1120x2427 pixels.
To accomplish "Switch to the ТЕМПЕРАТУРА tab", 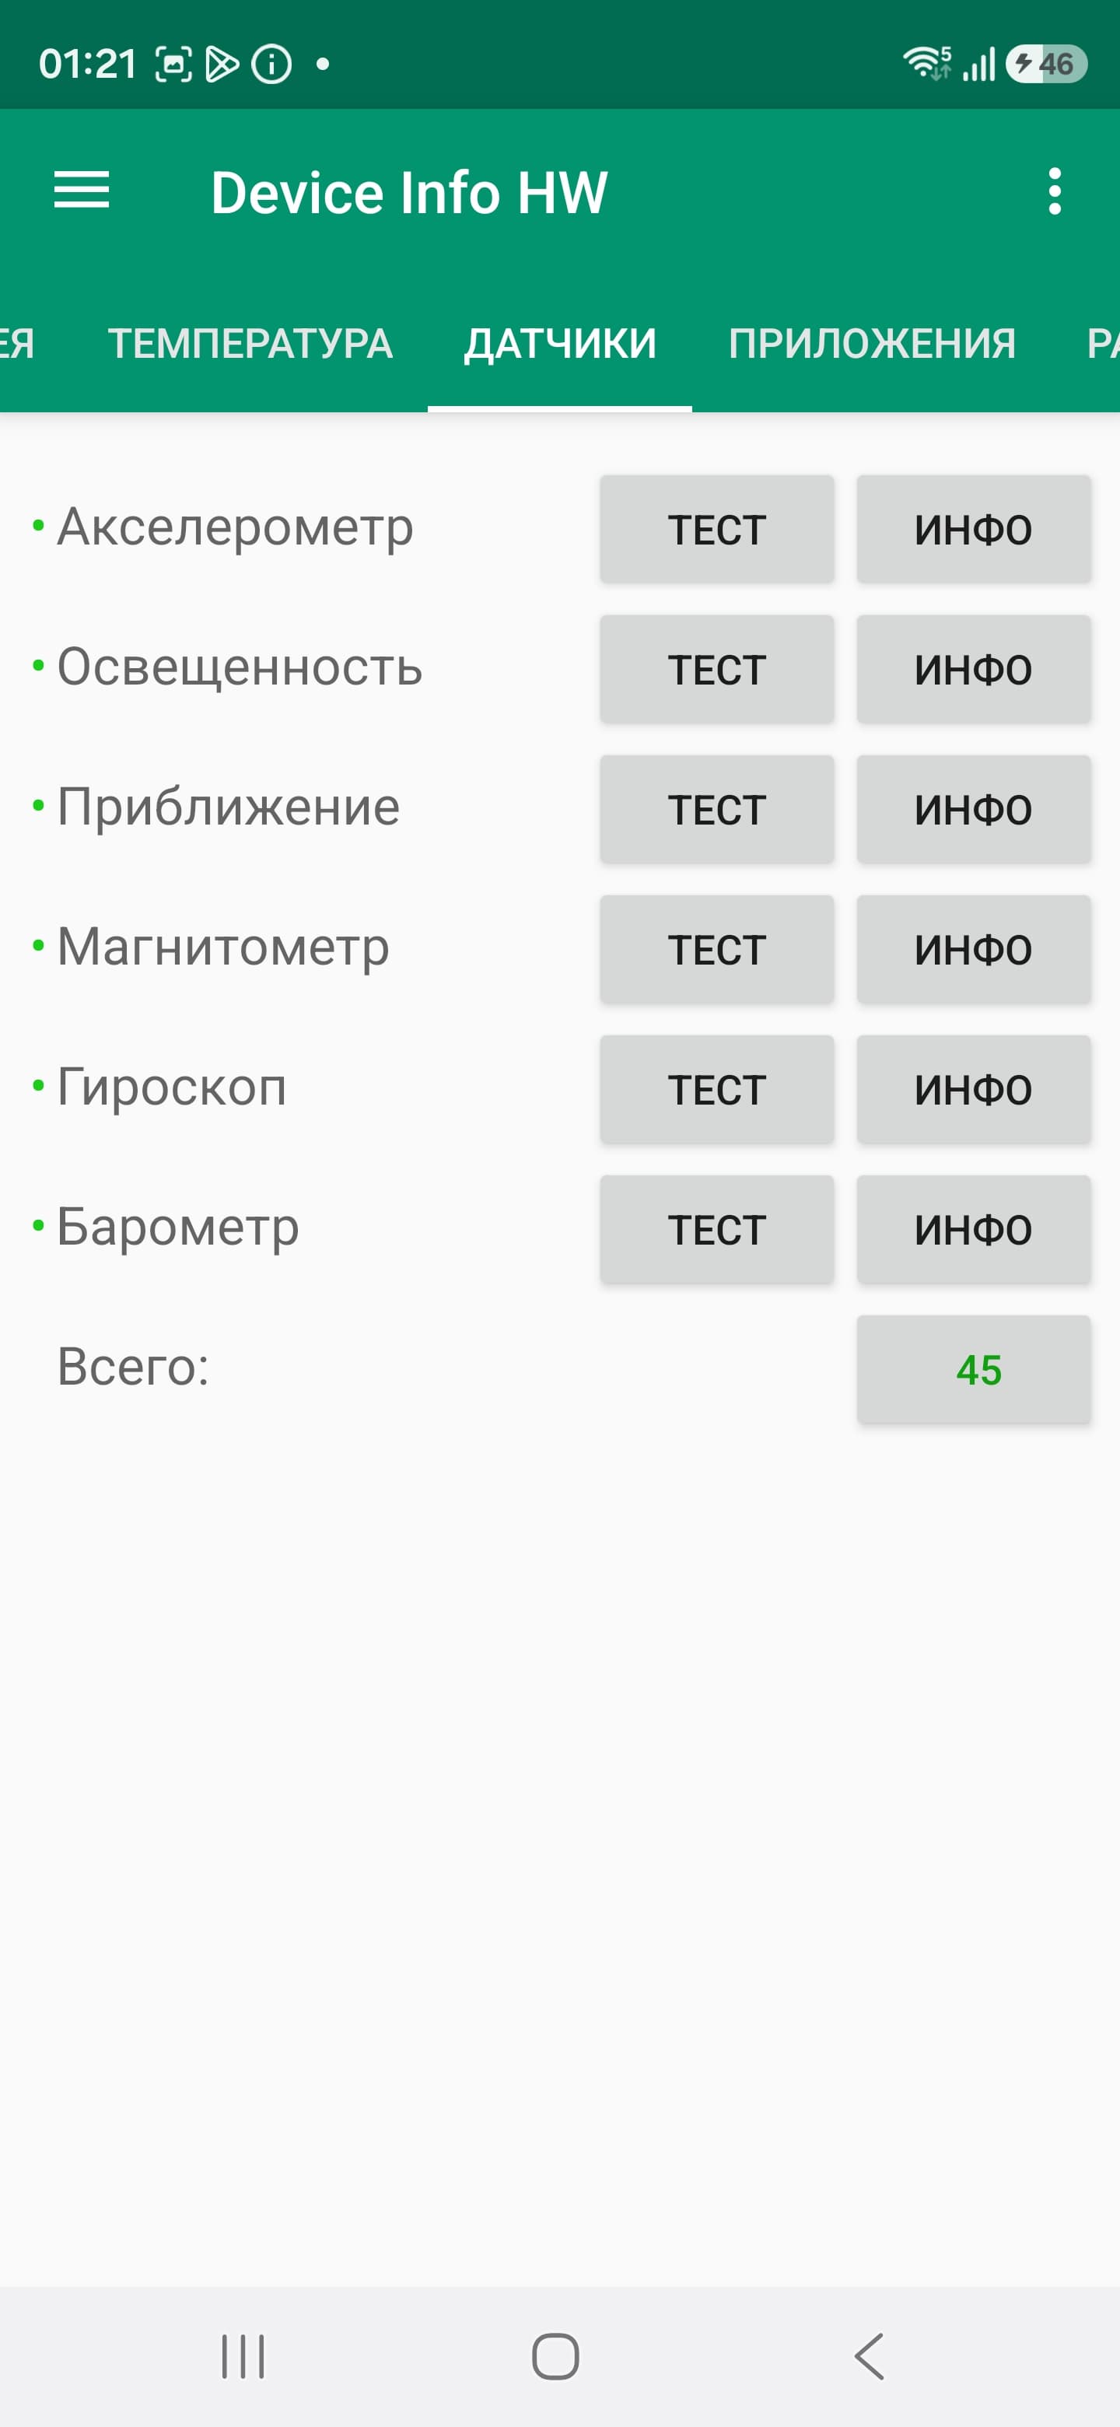I will click(x=250, y=344).
